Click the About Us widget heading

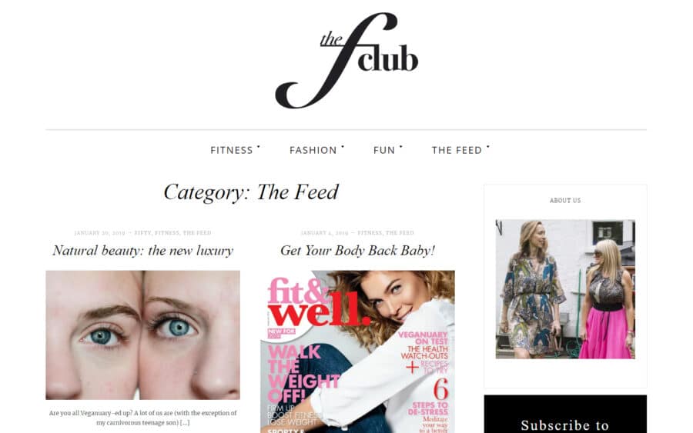[x=565, y=201]
